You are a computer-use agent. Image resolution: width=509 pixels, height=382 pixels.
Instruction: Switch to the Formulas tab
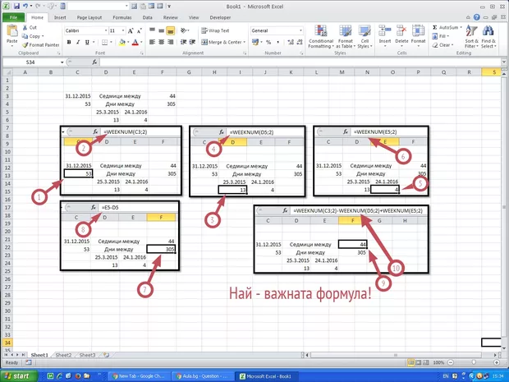[x=122, y=17]
